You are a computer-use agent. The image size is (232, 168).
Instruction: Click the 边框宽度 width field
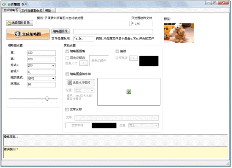(x=133, y=58)
